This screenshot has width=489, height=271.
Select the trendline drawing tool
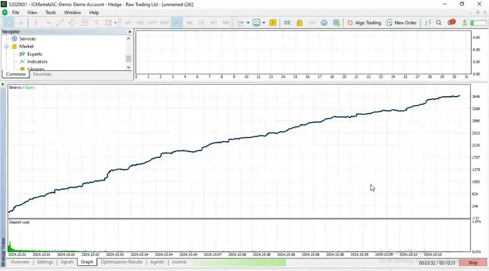(x=61, y=23)
